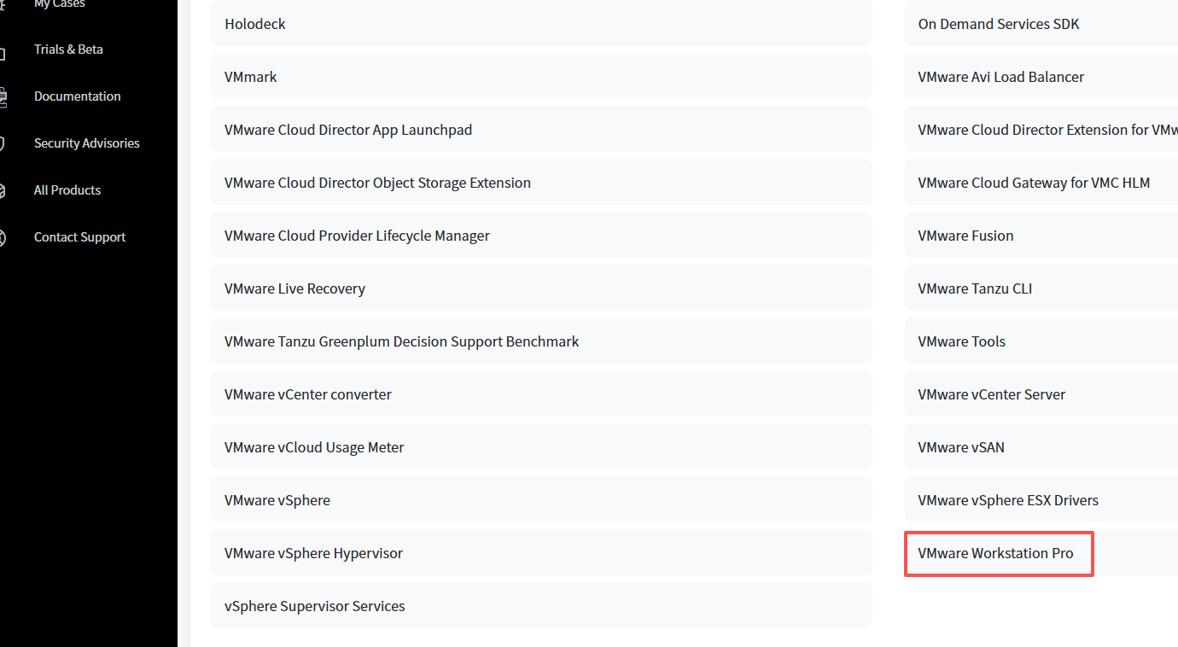The width and height of the screenshot is (1178, 647).
Task: Open Trials & Beta in the sidebar
Action: click(68, 50)
